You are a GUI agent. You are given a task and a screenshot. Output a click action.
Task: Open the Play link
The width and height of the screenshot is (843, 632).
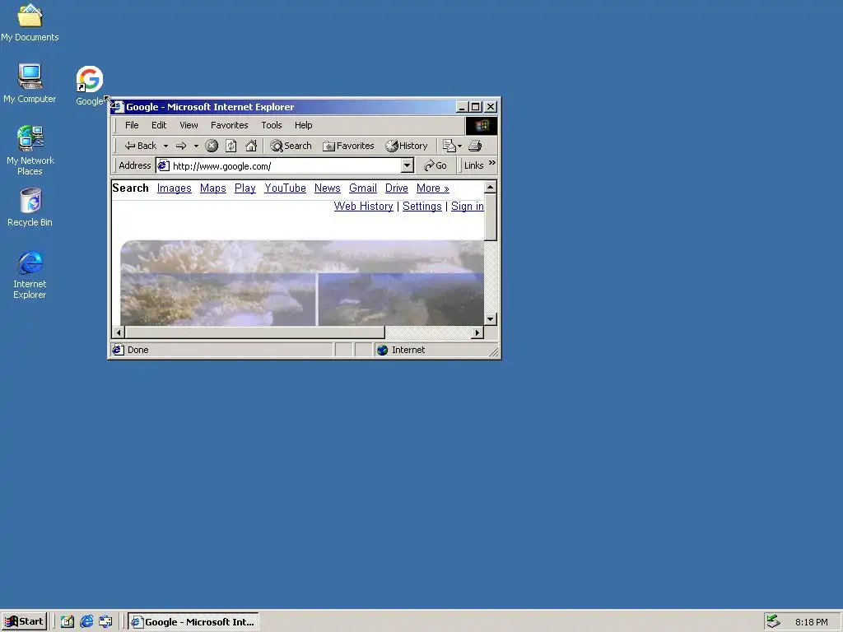tap(245, 188)
